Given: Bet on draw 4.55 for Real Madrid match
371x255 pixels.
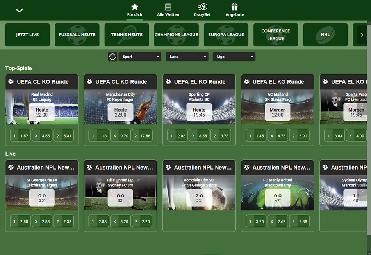Looking at the screenshot, I should pos(42,136).
